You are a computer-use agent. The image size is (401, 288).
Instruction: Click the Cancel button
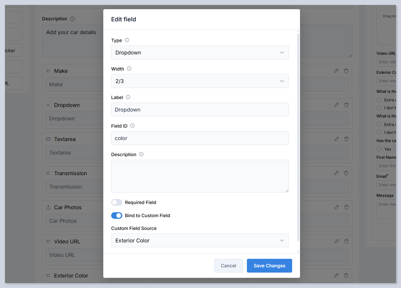pos(228,266)
